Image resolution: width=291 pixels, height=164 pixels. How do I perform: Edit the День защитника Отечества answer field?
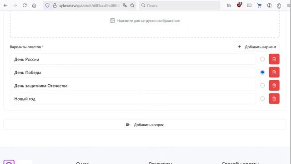(x=133, y=86)
